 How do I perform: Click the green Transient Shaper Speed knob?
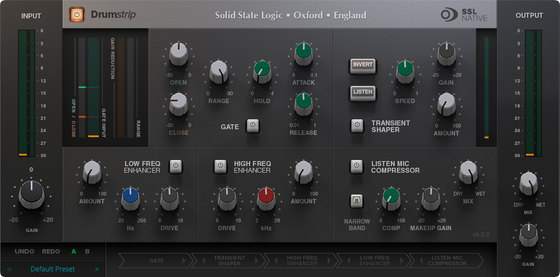click(405, 72)
